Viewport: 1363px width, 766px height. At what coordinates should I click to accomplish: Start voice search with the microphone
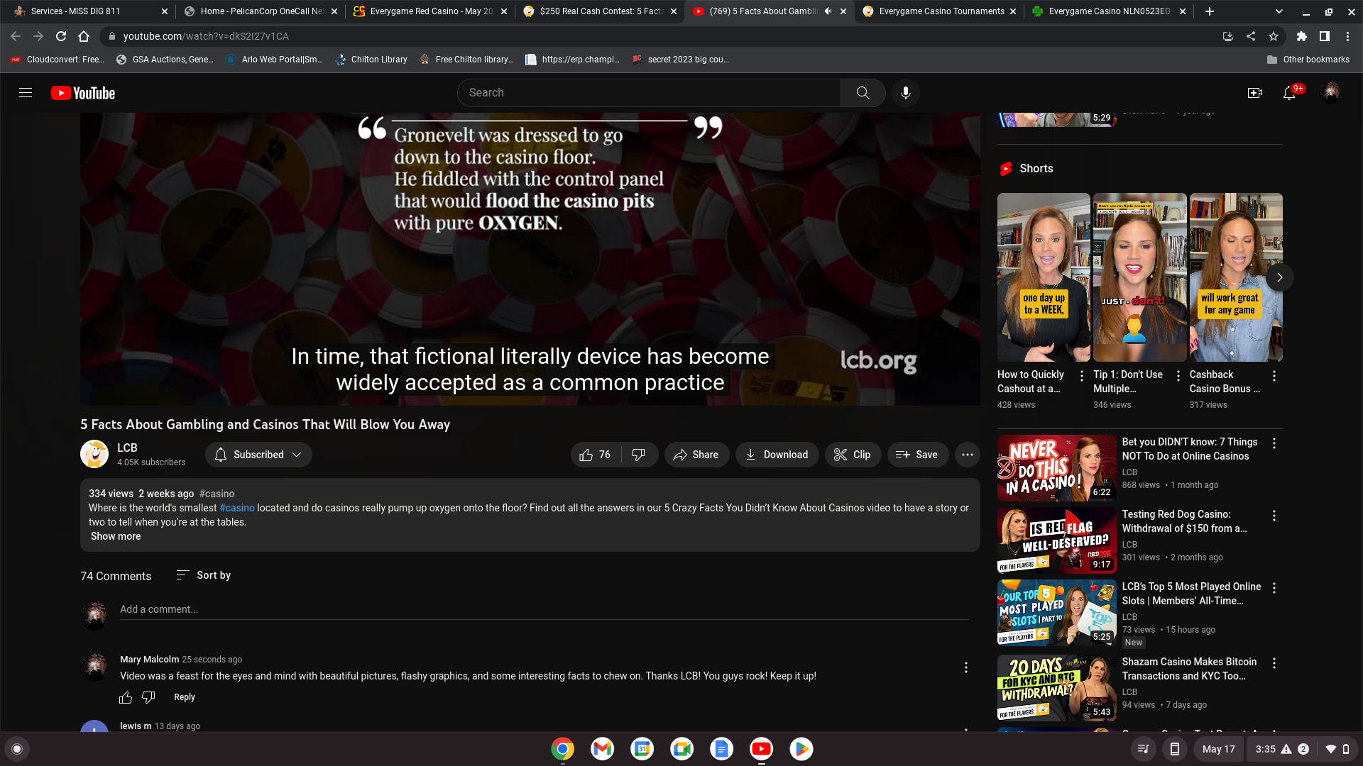[905, 93]
